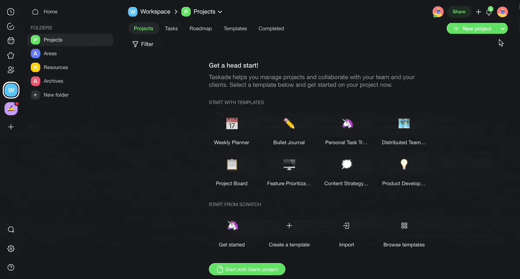Open the starred favorites icon
Image resolution: width=520 pixels, height=279 pixels.
(x=11, y=55)
